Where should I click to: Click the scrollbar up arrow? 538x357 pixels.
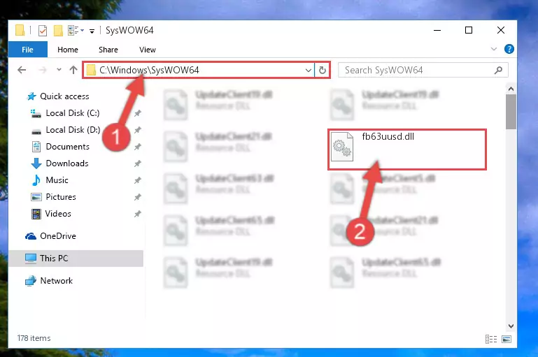point(511,89)
